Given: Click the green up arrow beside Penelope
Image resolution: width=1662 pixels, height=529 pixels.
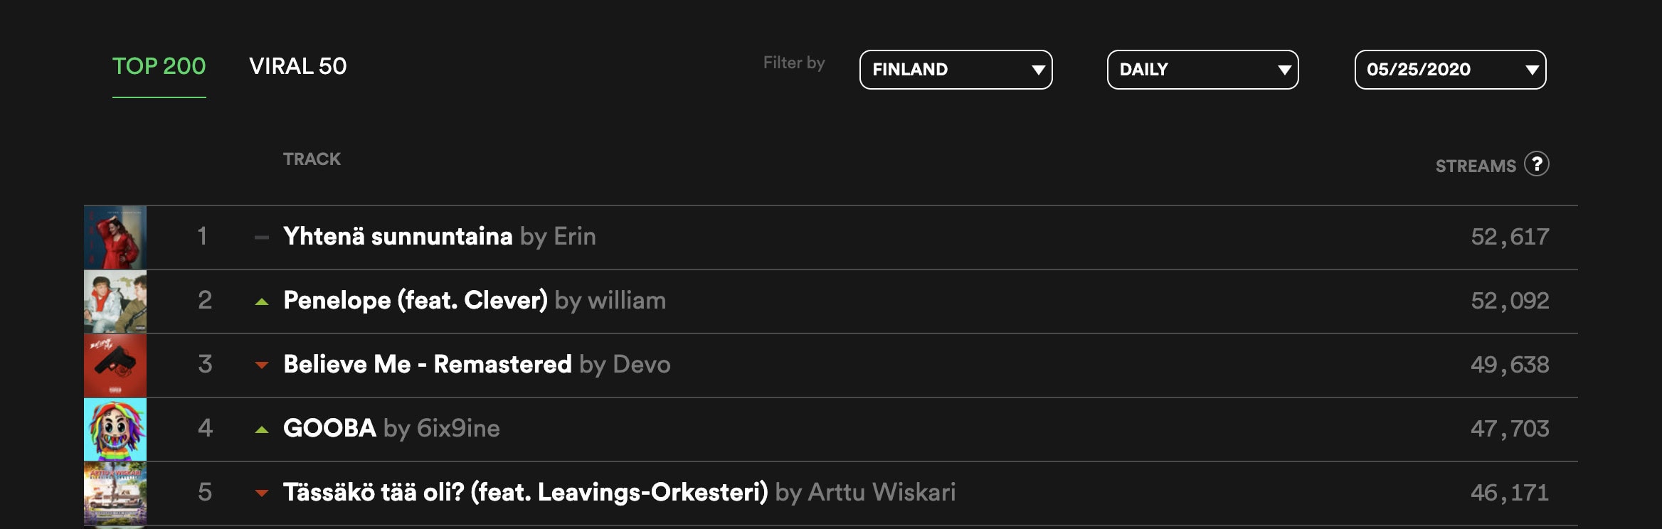Looking at the screenshot, I should [262, 301].
